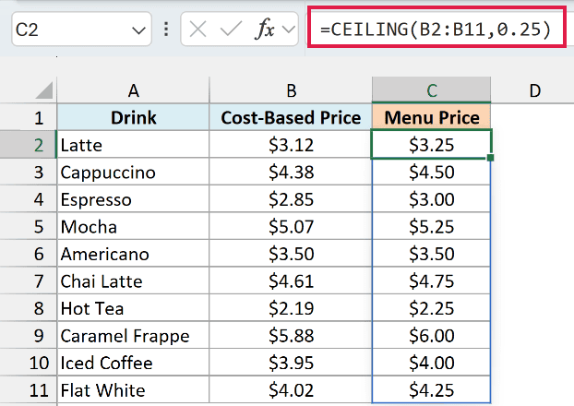Click the $4.25 menu price cell
The image size is (574, 406).
[x=431, y=390]
